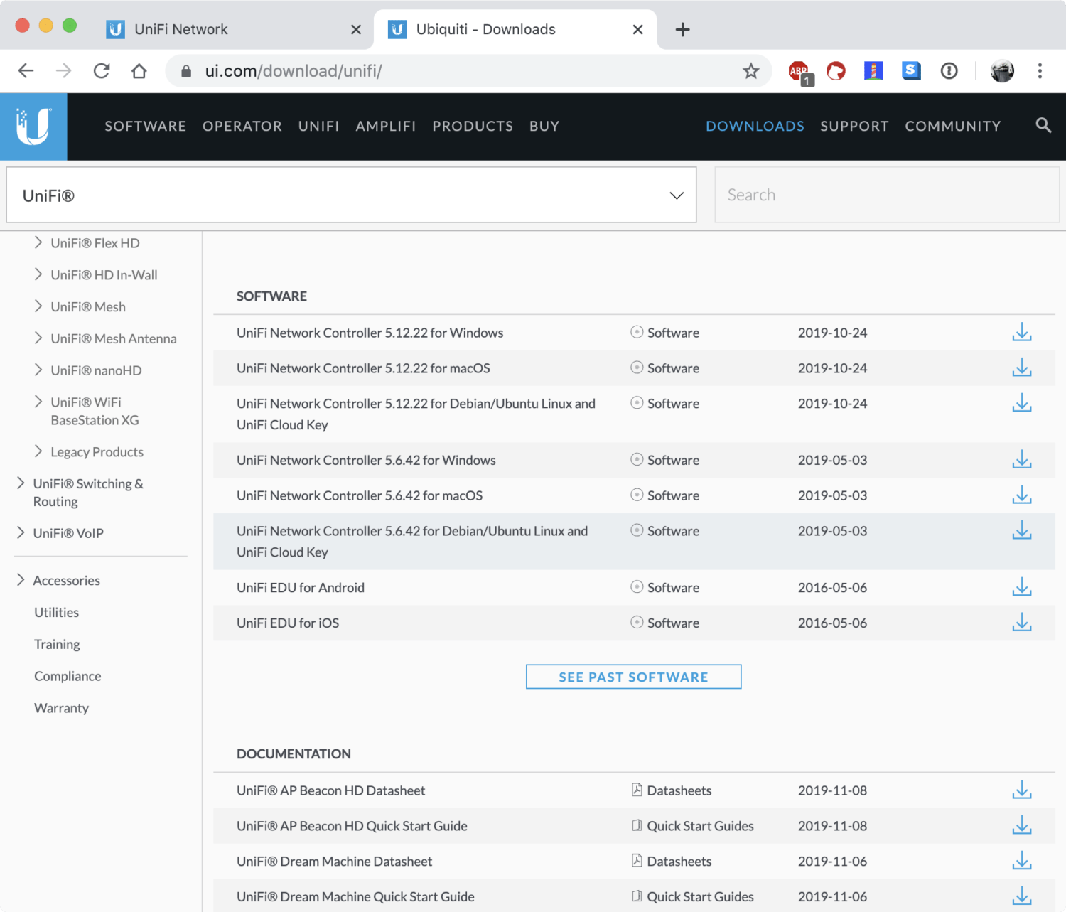Expand the UniFi® Mesh tree item

38,306
